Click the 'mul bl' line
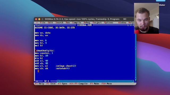This screenshot has width=170, height=95. click(x=39, y=46)
